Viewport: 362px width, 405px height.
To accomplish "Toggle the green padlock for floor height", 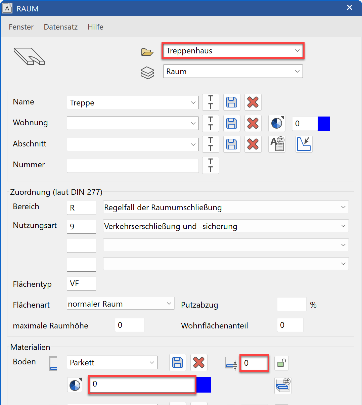I will tap(281, 363).
